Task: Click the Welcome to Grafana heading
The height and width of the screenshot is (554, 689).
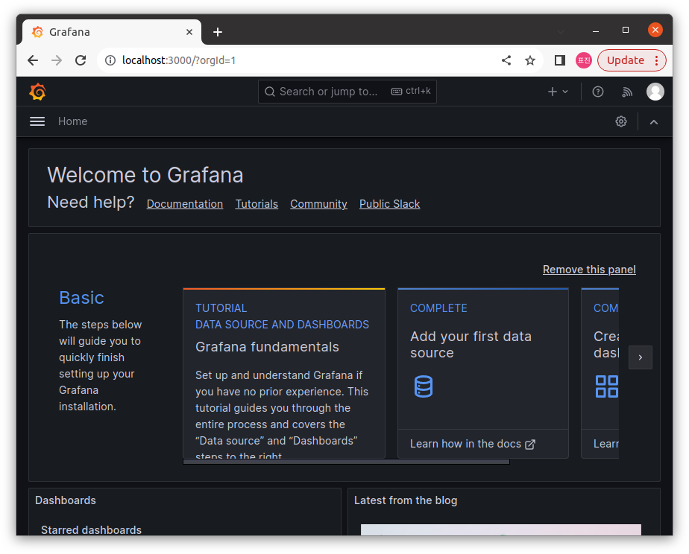Action: pyautogui.click(x=145, y=175)
